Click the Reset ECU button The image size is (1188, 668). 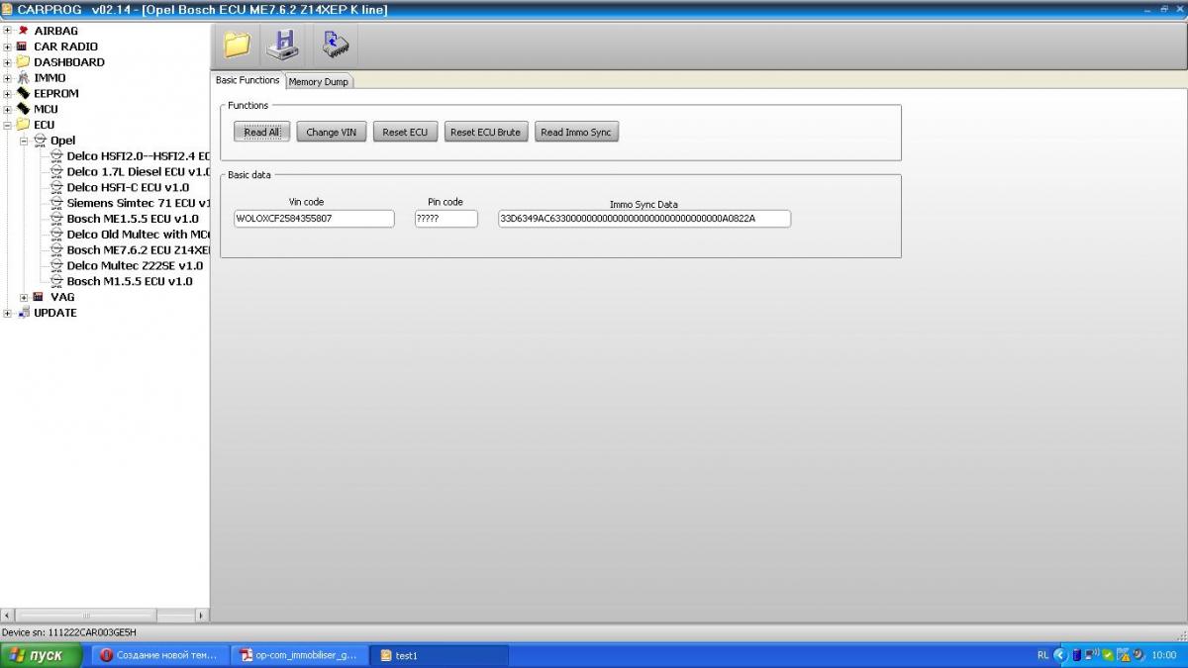point(405,132)
